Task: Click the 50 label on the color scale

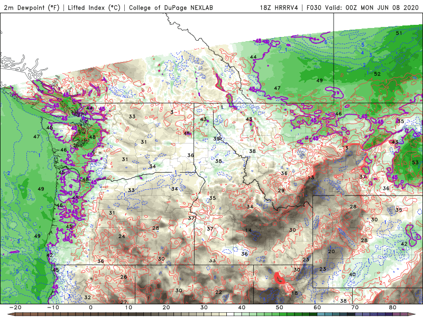Action: [x=280, y=307]
